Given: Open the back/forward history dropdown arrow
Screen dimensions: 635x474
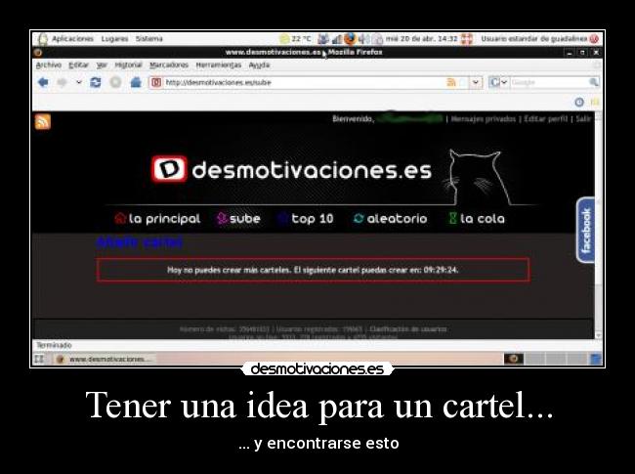Looking at the screenshot, I should (x=78, y=82).
